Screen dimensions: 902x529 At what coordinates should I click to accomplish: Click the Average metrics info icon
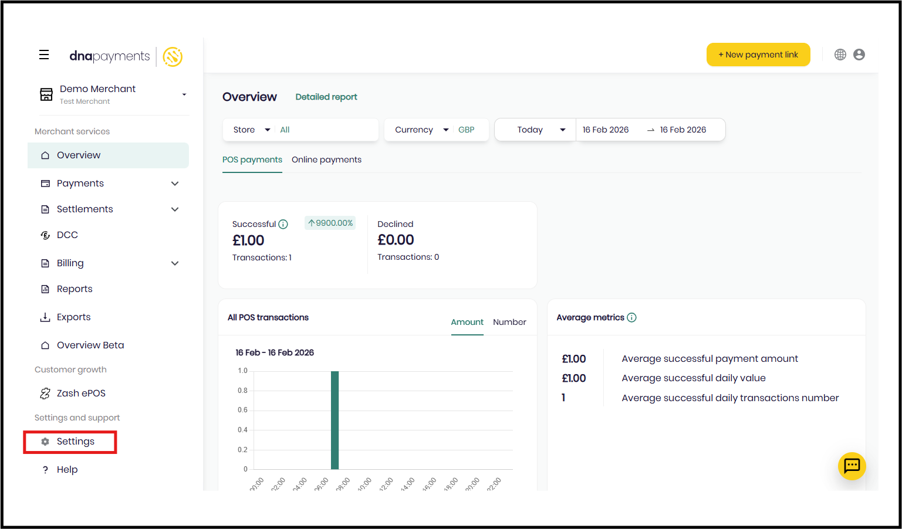point(631,317)
